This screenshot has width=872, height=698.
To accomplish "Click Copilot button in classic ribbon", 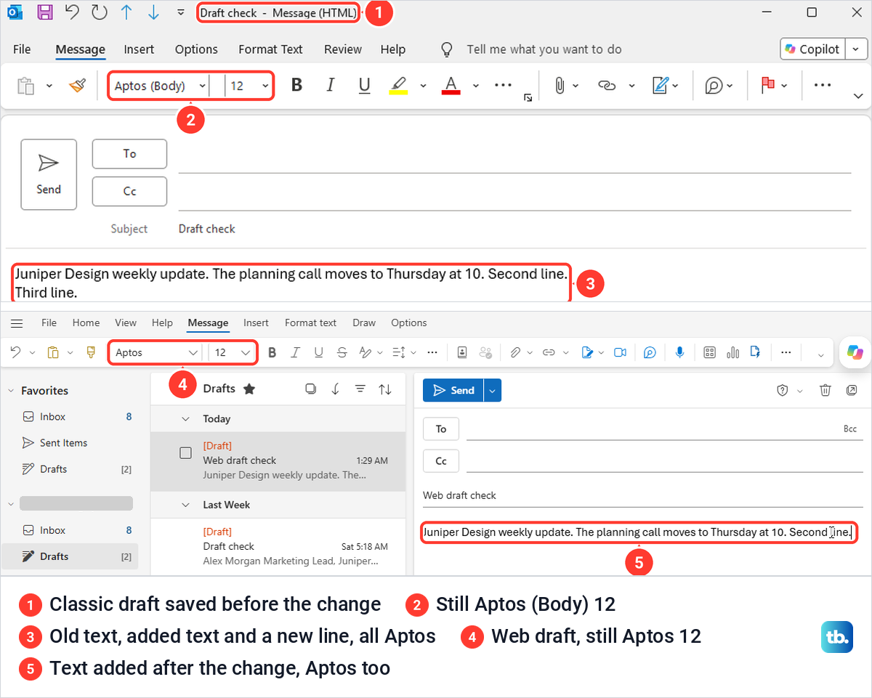I will [812, 49].
